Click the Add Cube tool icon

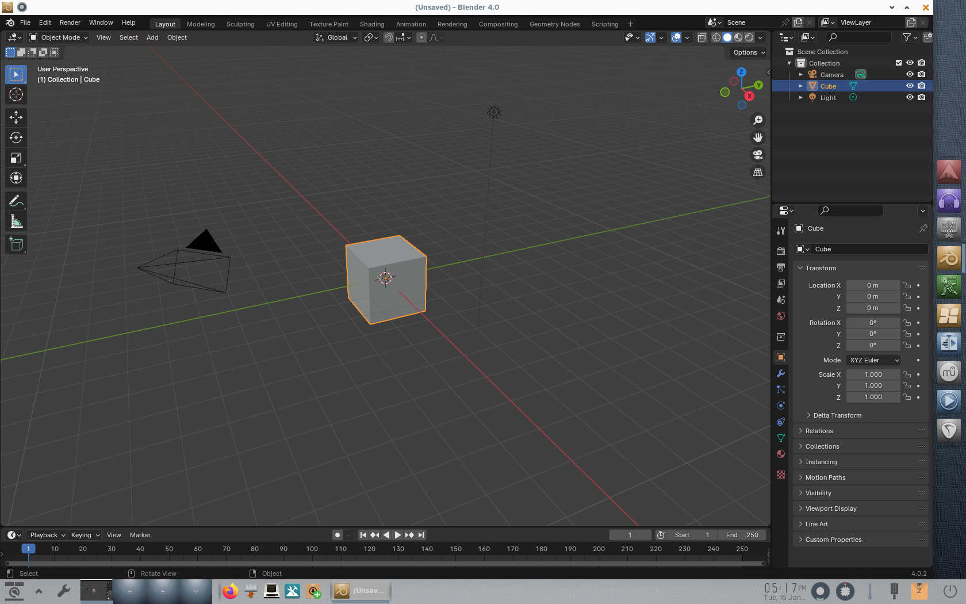[x=16, y=244]
